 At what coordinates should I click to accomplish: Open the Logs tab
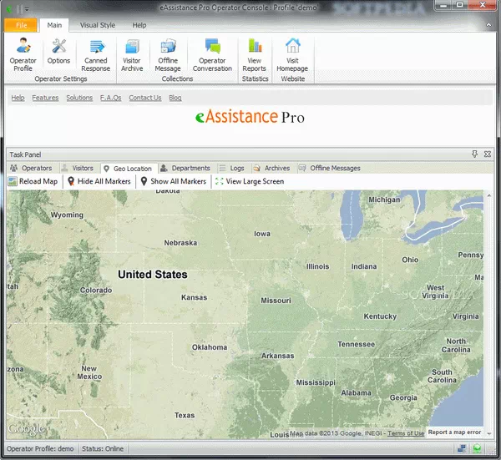point(232,168)
